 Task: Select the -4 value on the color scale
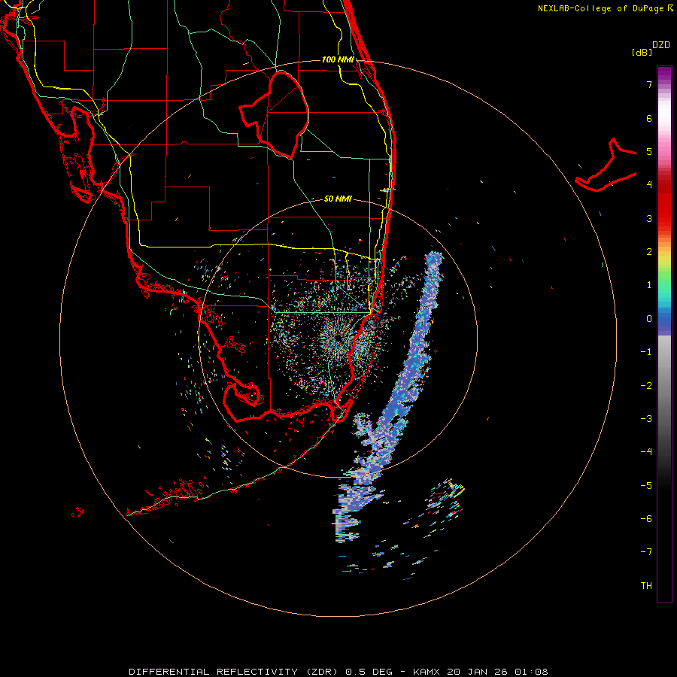point(646,452)
